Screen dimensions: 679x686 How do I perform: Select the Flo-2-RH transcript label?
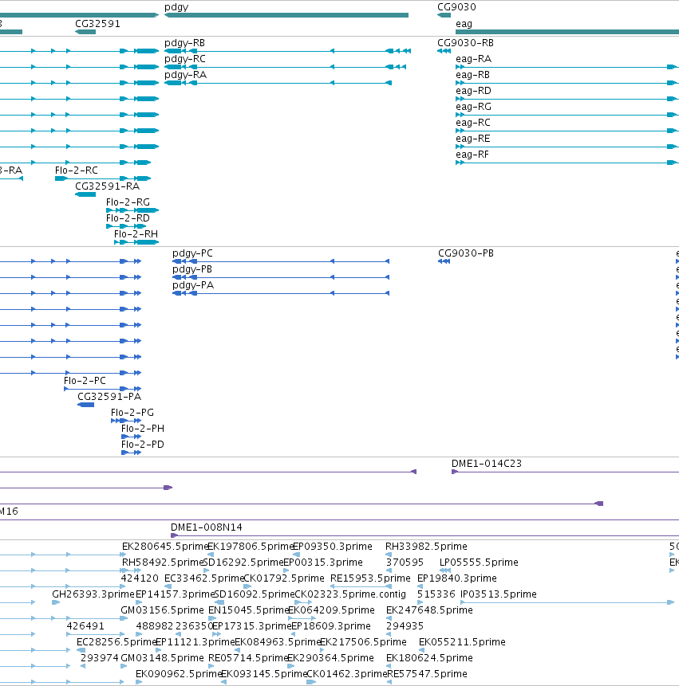click(136, 234)
